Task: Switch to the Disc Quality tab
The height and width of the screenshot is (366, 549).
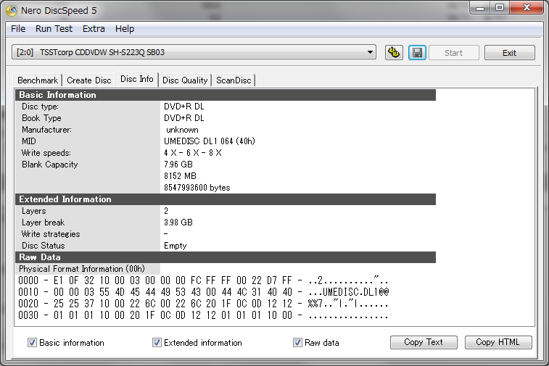Action: (x=185, y=80)
